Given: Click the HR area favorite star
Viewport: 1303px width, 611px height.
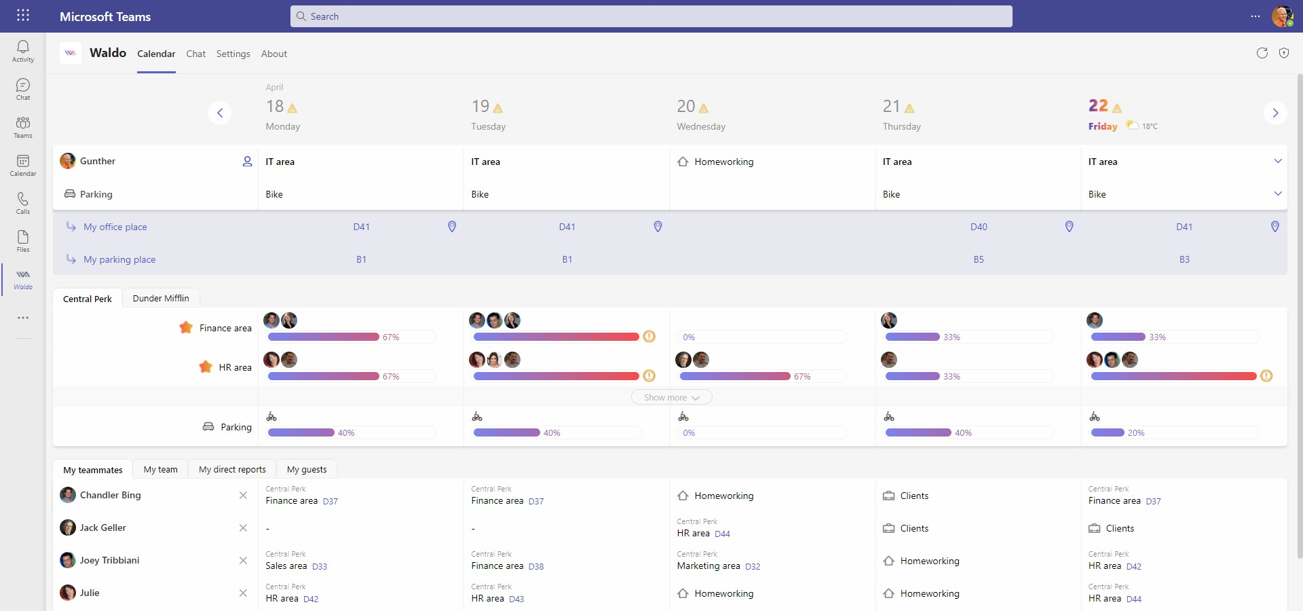Looking at the screenshot, I should click(x=206, y=367).
